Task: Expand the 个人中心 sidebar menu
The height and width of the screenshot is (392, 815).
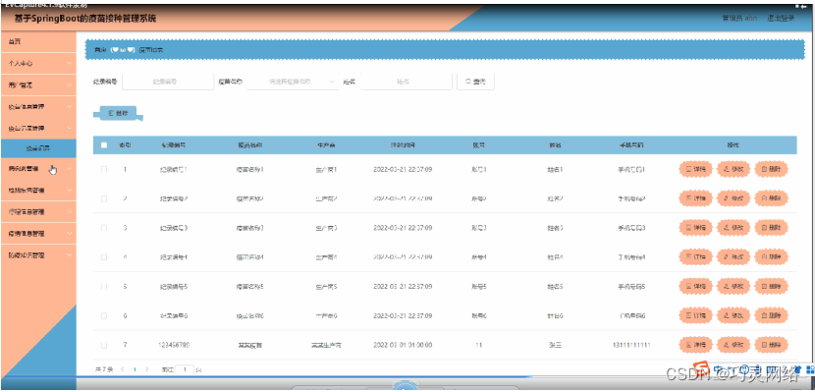Action: [x=38, y=63]
